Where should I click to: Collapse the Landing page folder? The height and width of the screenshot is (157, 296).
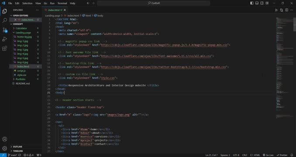point(23,33)
